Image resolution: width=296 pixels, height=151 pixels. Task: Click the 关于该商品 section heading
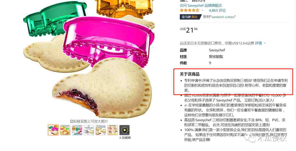[190, 74]
